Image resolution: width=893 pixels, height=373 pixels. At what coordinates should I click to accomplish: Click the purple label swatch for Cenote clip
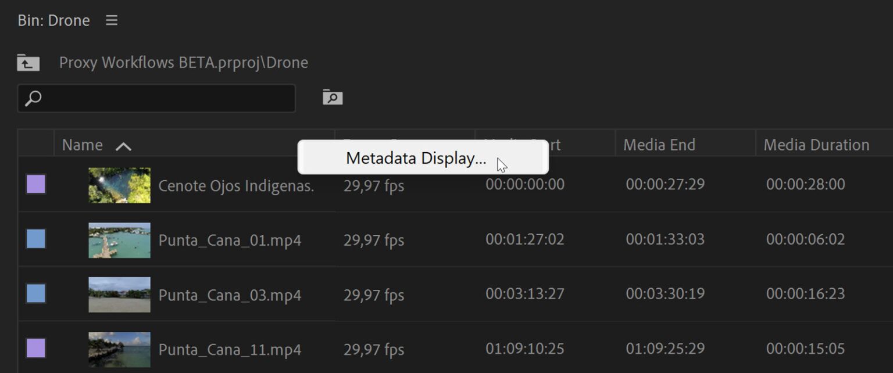35,184
